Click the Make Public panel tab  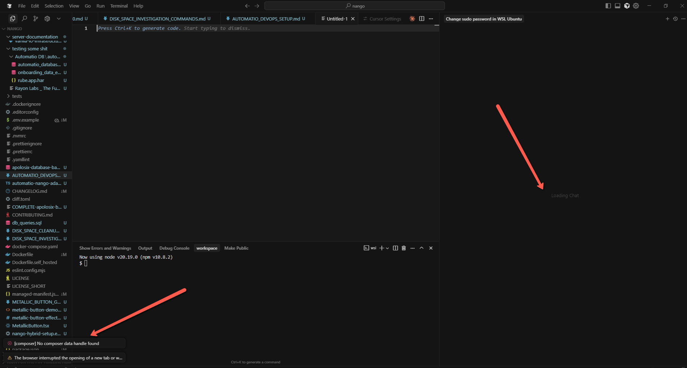(x=236, y=248)
